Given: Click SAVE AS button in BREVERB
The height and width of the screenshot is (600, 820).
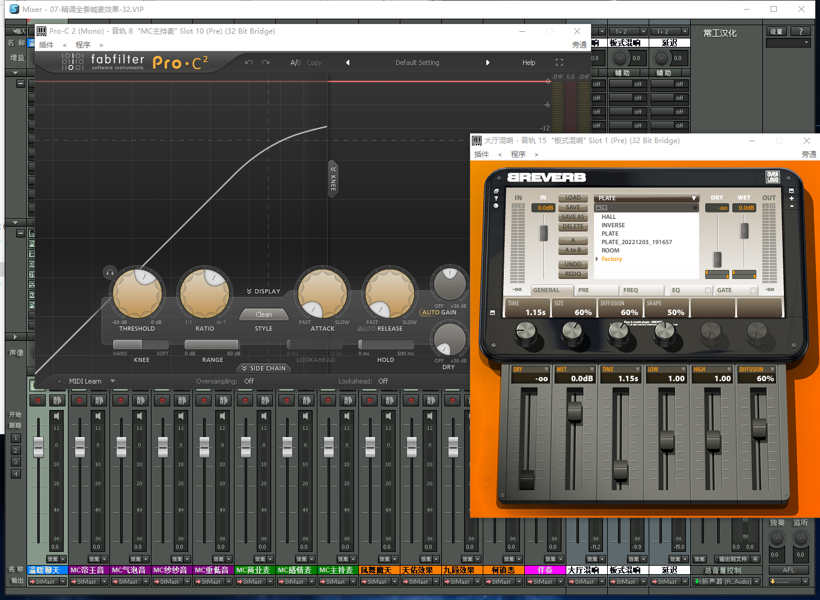Looking at the screenshot, I should click(x=573, y=217).
